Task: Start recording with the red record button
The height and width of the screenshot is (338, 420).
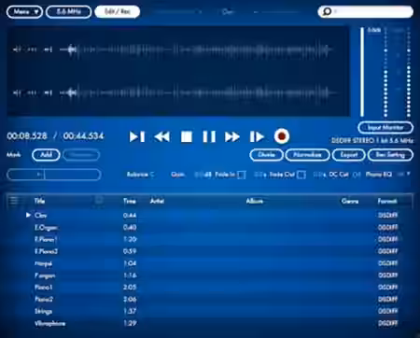Action: click(282, 136)
